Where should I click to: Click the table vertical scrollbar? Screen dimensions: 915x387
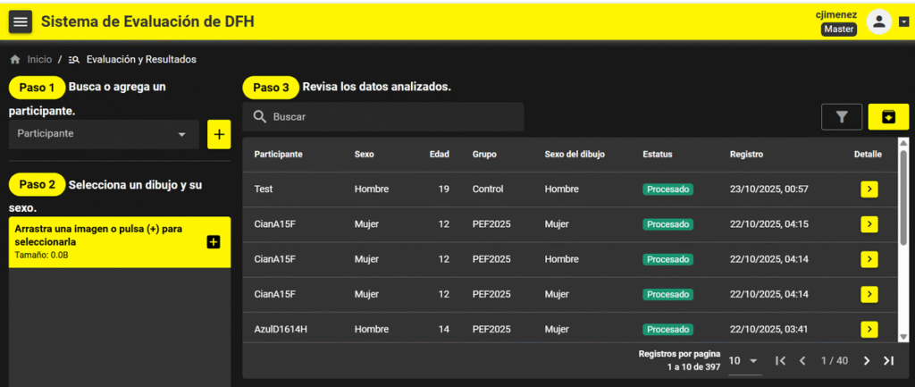pyautogui.click(x=903, y=206)
